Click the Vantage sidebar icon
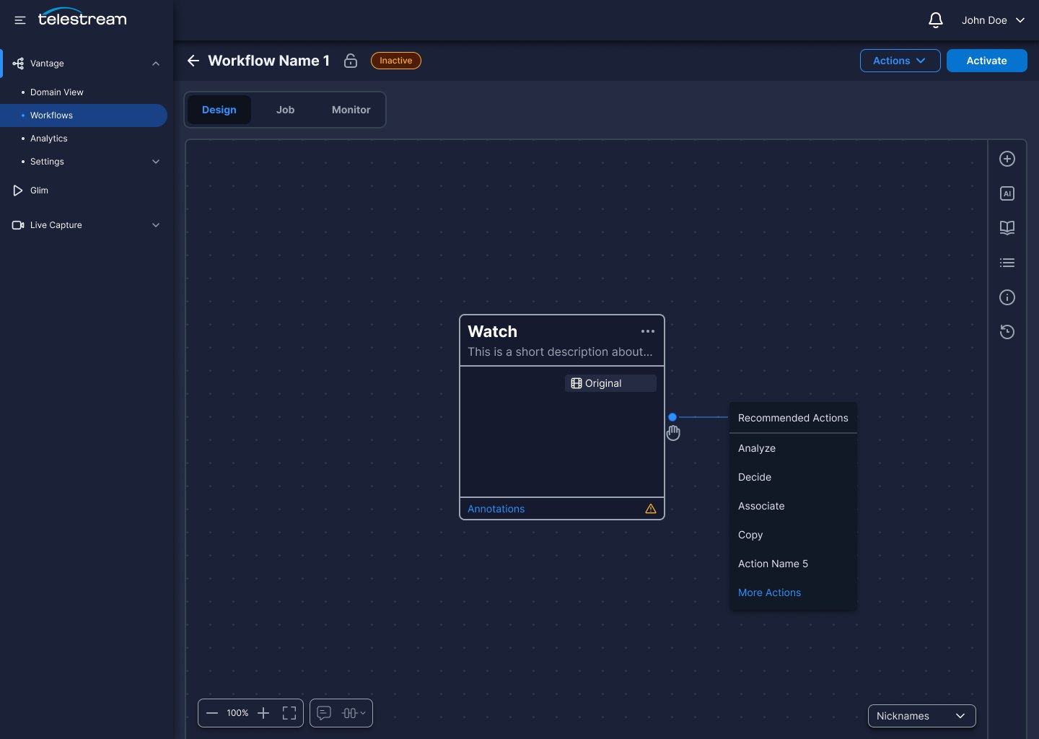The width and height of the screenshot is (1039, 739). [18, 64]
